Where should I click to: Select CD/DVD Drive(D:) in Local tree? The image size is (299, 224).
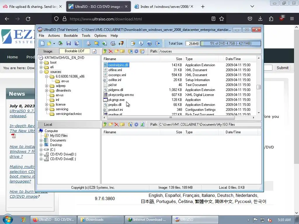pyautogui.click(x=63, y=154)
